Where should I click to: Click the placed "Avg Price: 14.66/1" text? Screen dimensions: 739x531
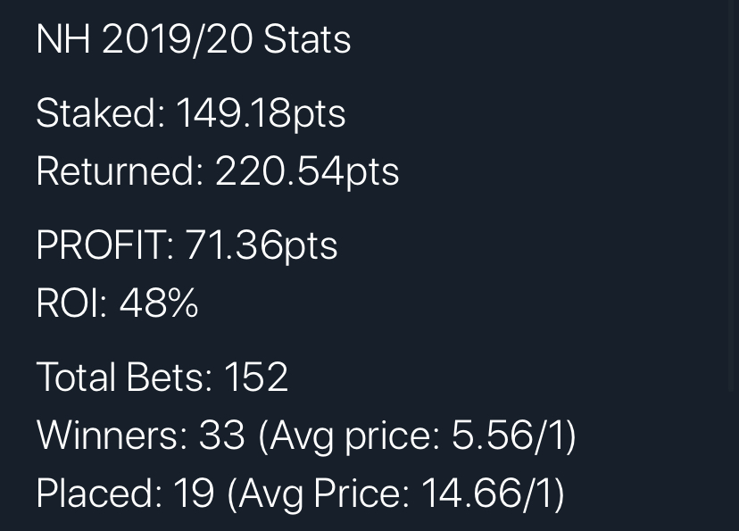click(x=395, y=493)
